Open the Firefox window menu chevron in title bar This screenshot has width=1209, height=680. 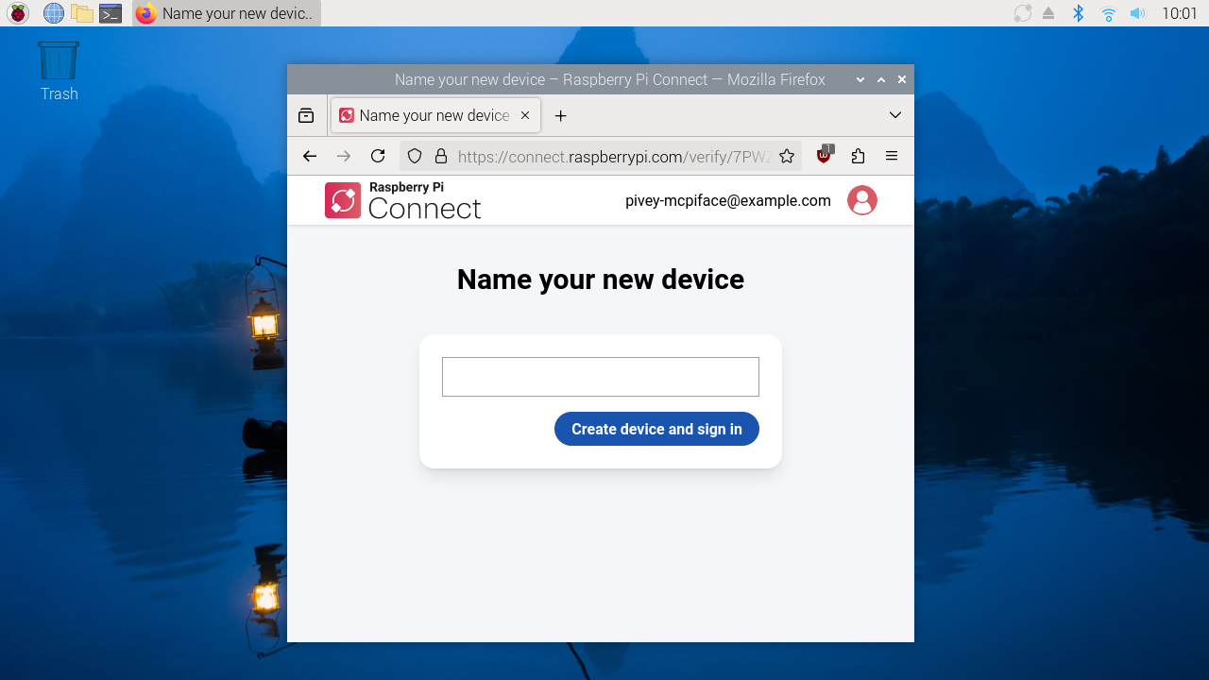[x=860, y=80]
